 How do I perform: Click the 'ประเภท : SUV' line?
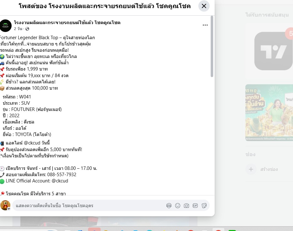16,103
